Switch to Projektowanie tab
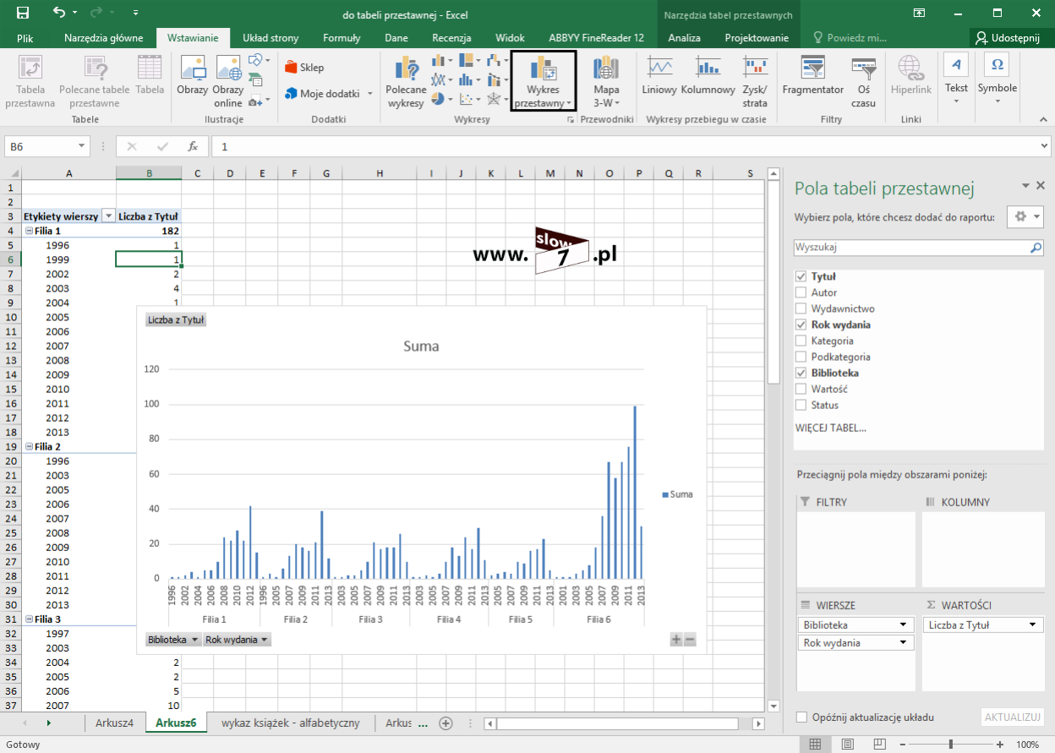 pos(757,38)
